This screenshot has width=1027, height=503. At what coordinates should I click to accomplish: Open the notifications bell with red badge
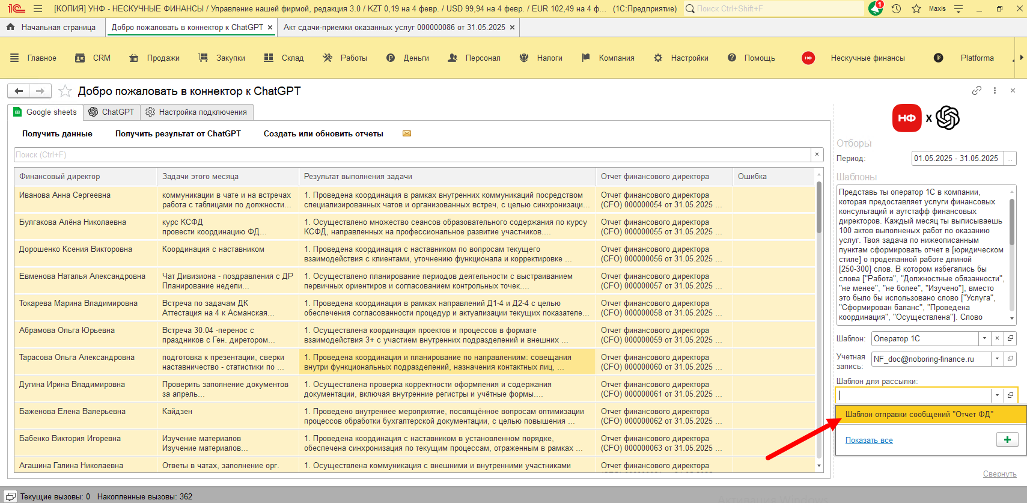tap(876, 8)
